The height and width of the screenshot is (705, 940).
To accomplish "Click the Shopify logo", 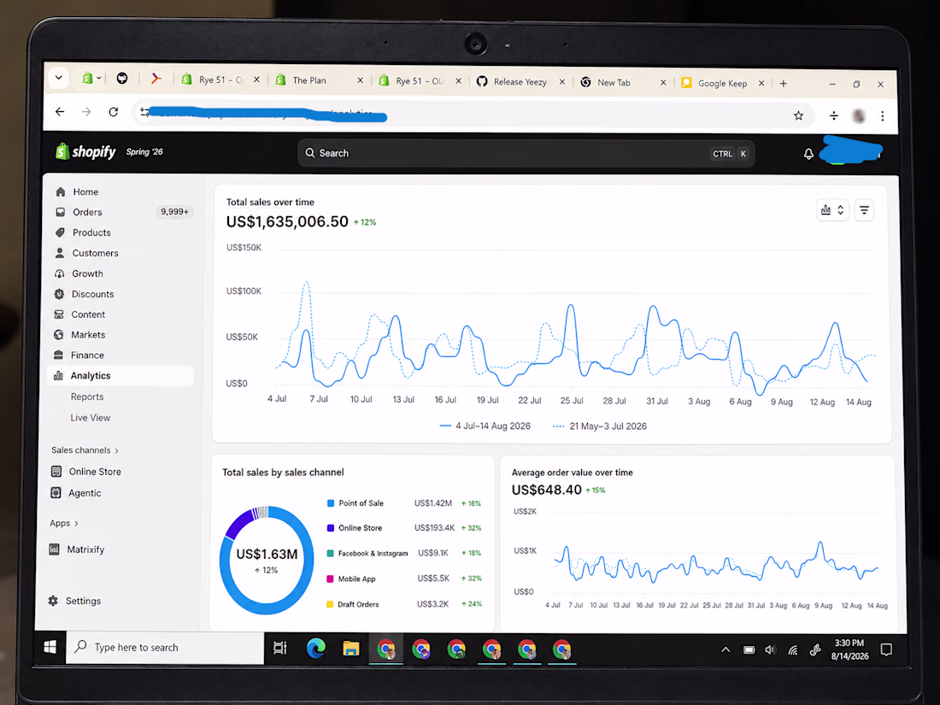I will [x=85, y=151].
